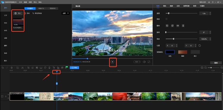223x110 pixels.
Task: Click the scale slider handle
Action: click(174, 39)
